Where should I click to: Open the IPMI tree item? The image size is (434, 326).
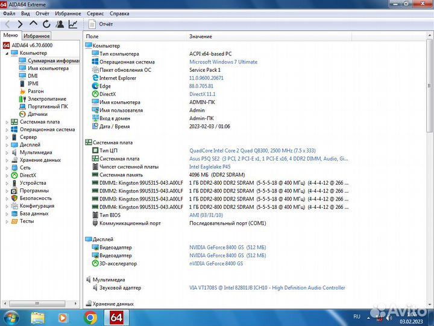[29, 83]
